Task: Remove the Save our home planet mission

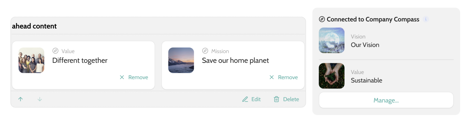Action: point(284,77)
